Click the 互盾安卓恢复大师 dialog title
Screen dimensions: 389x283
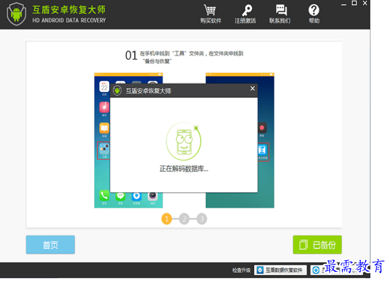pos(149,91)
